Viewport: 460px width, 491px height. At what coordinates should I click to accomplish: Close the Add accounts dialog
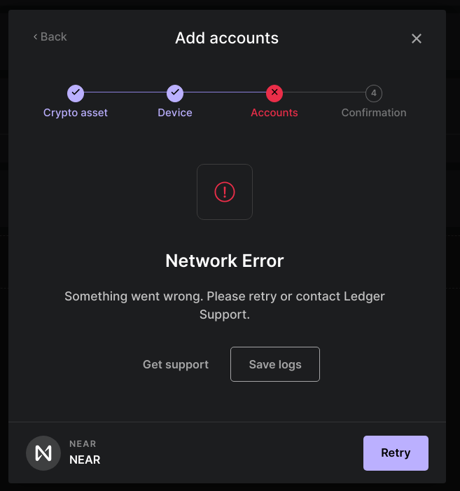pos(417,39)
